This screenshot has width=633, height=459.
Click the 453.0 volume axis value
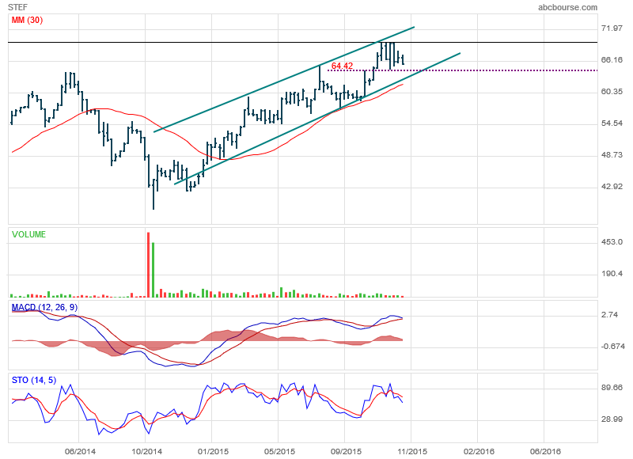point(613,242)
